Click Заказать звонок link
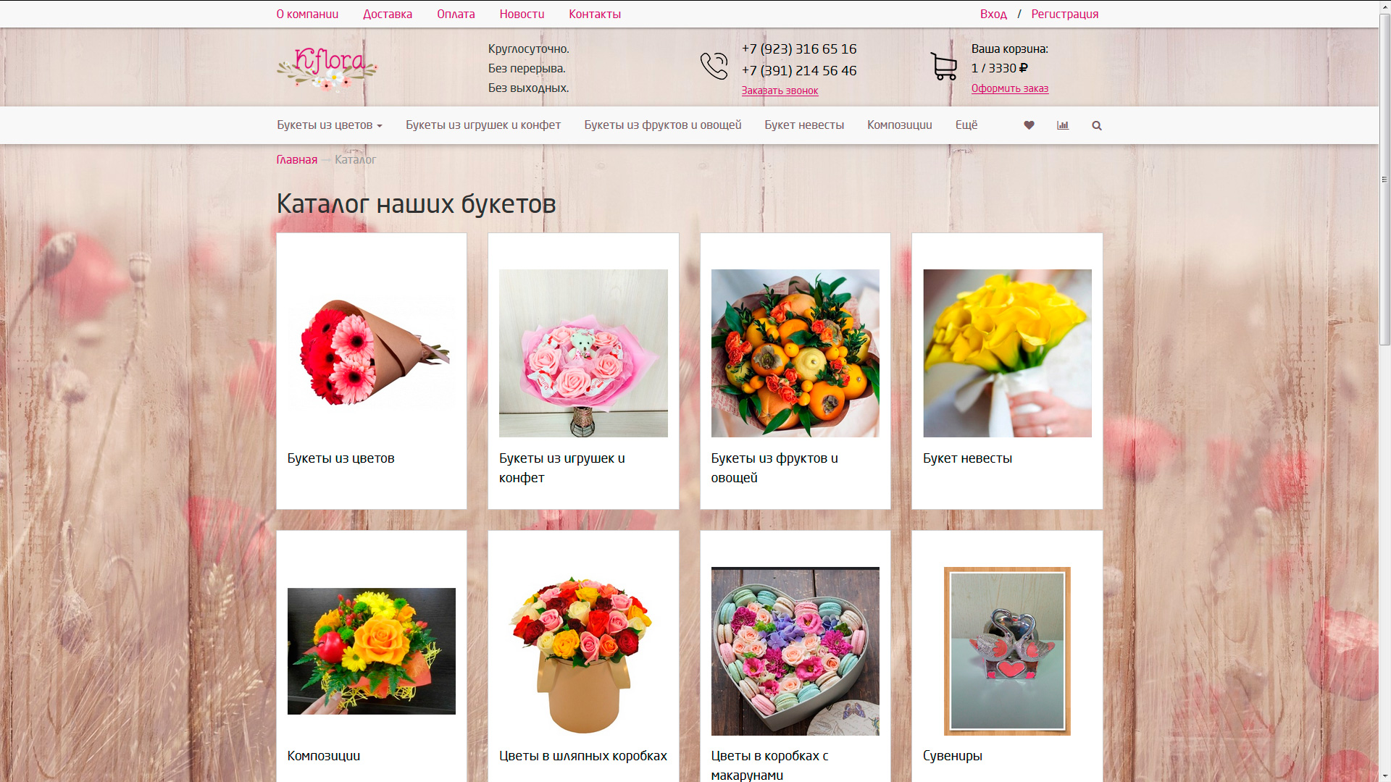Viewport: 1391px width, 782px height. pos(780,91)
